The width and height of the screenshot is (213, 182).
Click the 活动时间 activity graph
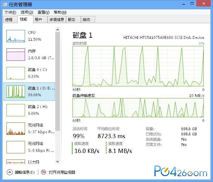138,66
